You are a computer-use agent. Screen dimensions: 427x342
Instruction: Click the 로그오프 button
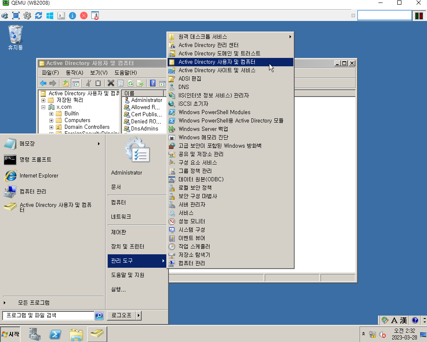pyautogui.click(x=121, y=315)
